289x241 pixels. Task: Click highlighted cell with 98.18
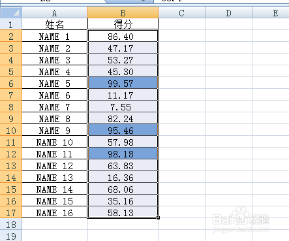pyautogui.click(x=123, y=153)
